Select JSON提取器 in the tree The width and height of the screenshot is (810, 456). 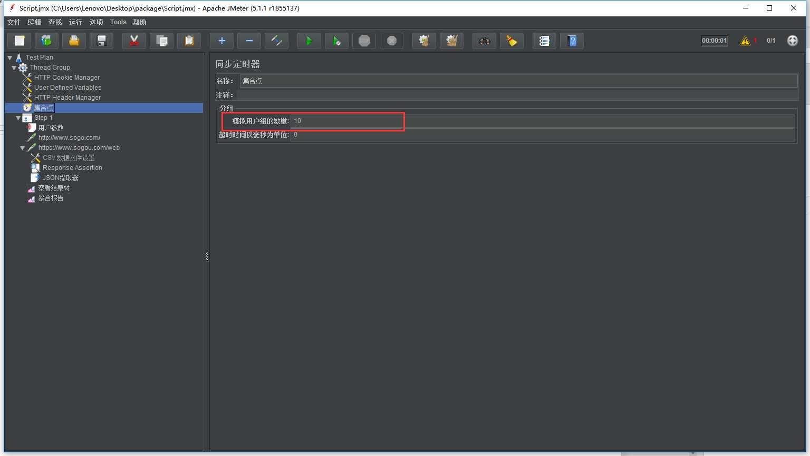pyautogui.click(x=60, y=178)
